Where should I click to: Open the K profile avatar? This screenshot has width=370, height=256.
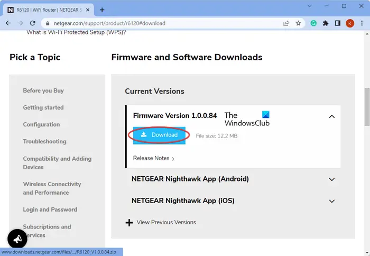350,23
